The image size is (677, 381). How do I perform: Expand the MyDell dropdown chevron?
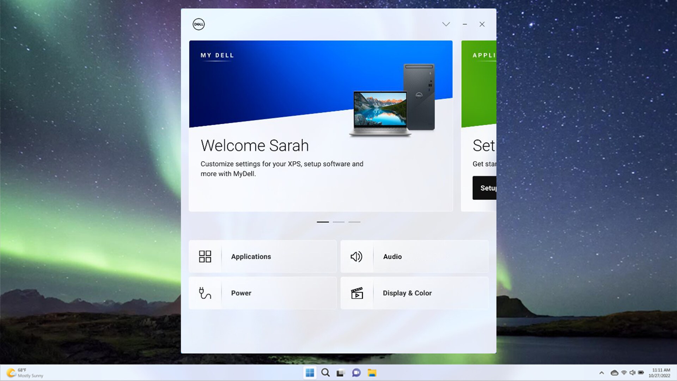coord(446,24)
